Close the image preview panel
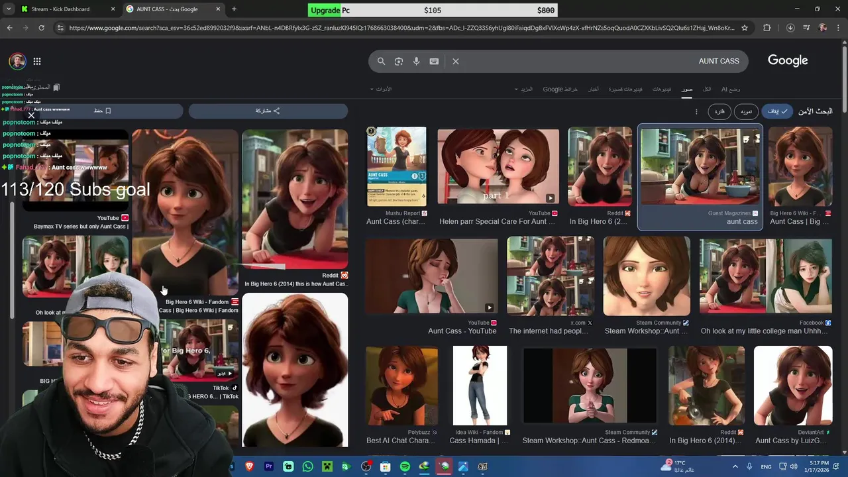The image size is (848, 477). pyautogui.click(x=31, y=115)
